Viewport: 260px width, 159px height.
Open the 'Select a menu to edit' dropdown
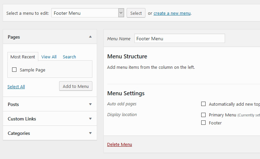(88, 13)
